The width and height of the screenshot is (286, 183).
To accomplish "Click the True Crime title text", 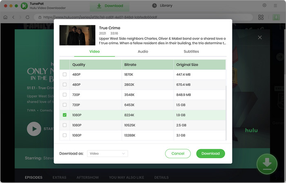I will click(109, 28).
